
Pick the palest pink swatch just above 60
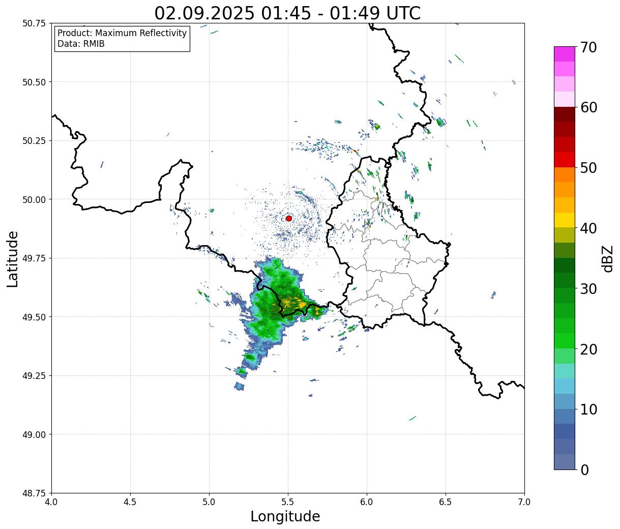pyautogui.click(x=565, y=99)
